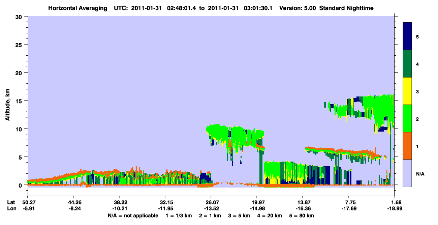
Task: Click the color bar label 'N/A'
Action: coord(420,174)
